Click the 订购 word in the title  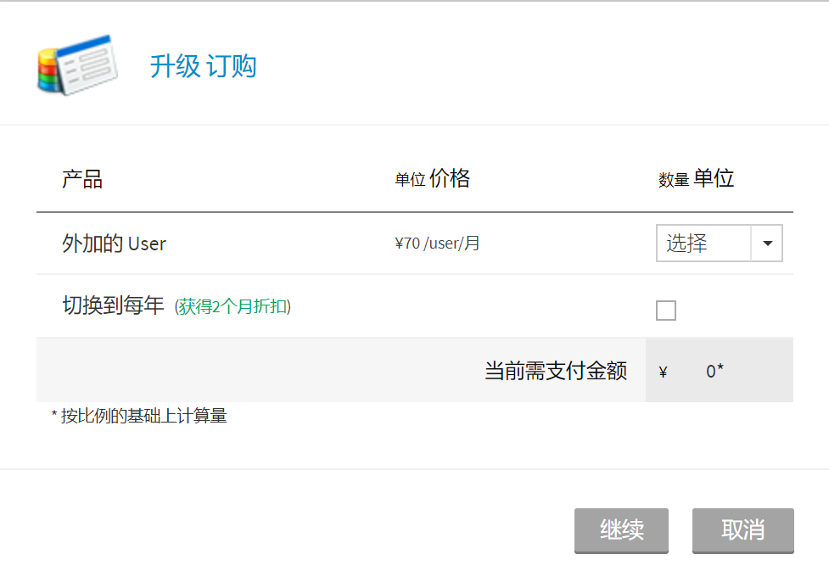click(x=231, y=66)
